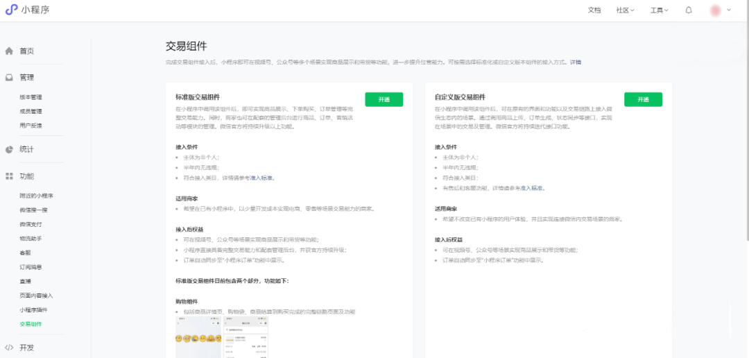
Task: Open 准入标准 link in 自定义版交易组件 card
Action: 532,188
